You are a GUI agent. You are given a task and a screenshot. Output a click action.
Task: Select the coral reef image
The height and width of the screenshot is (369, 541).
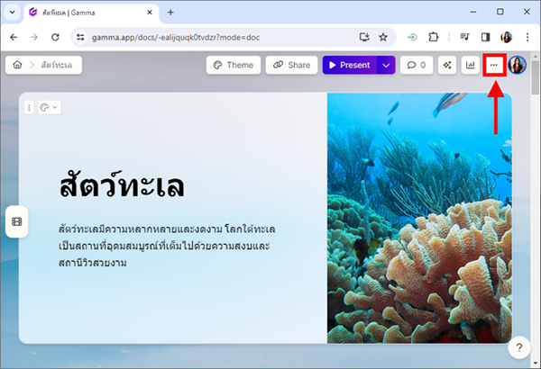pos(419,218)
